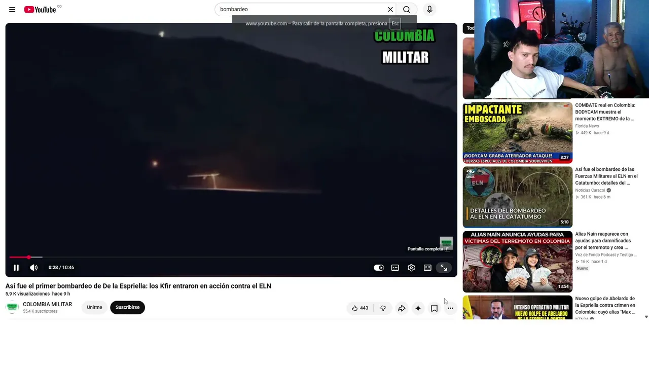
Task: Open the Florida News channel link
Action: (x=587, y=126)
